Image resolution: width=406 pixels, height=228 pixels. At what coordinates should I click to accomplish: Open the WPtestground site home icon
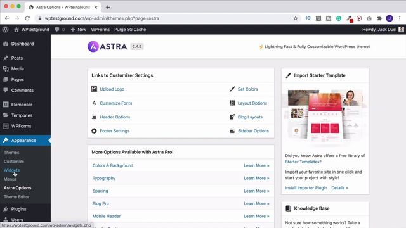[16, 30]
